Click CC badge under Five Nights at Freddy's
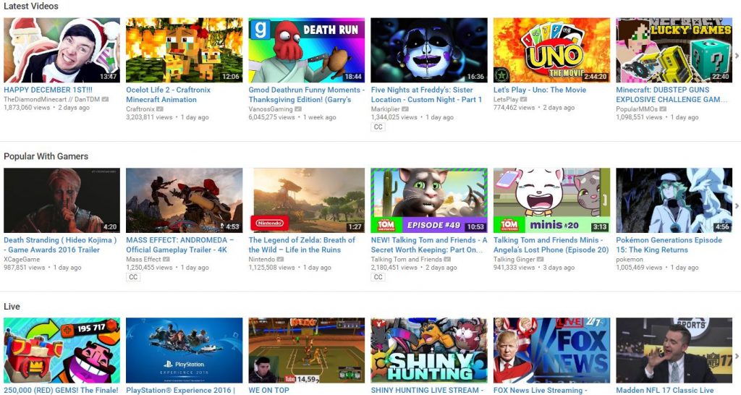The image size is (741, 395). tap(378, 127)
